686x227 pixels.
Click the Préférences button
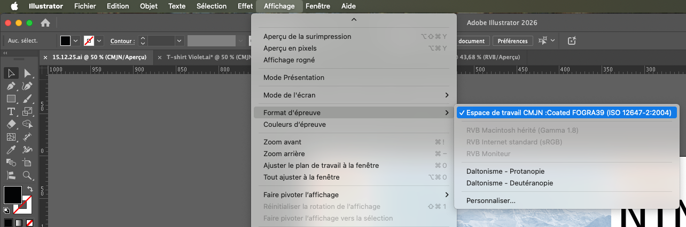tap(512, 41)
